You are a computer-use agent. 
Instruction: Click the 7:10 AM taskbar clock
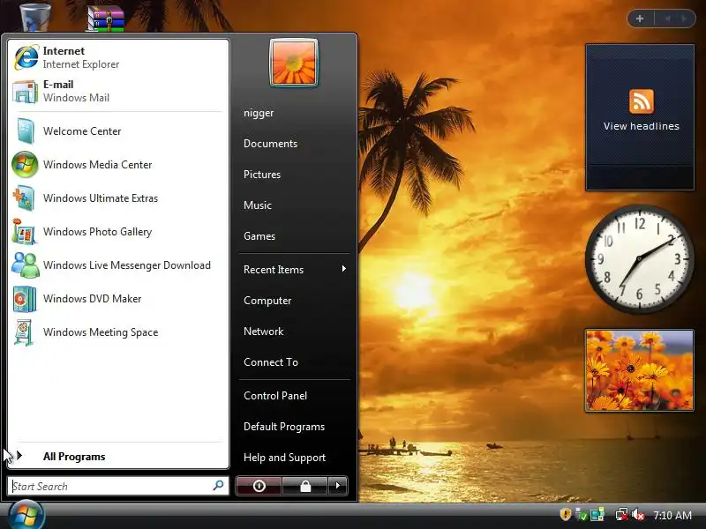672,515
